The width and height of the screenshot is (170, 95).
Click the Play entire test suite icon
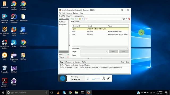(72, 19)
